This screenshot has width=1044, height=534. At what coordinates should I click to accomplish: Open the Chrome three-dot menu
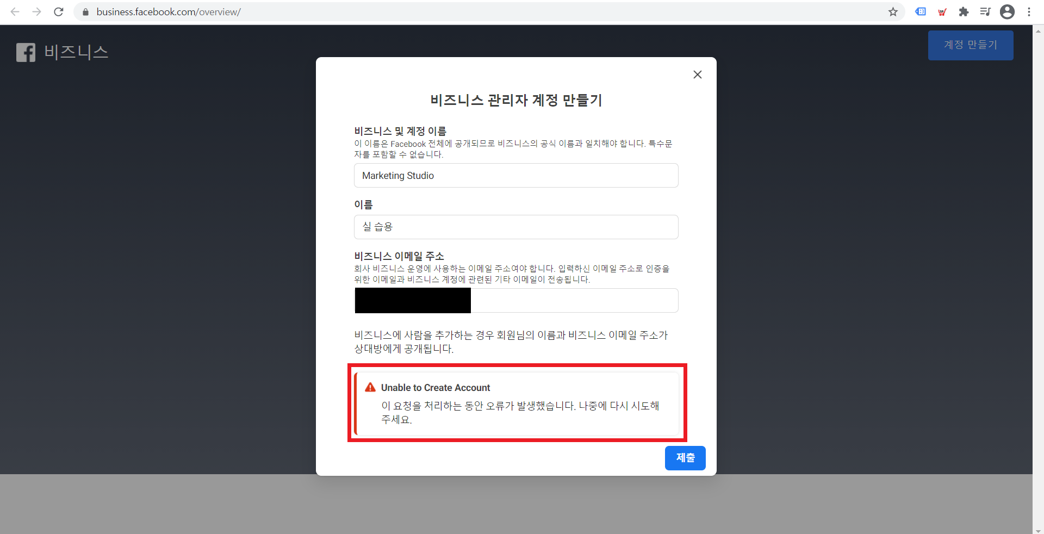pos(1029,11)
